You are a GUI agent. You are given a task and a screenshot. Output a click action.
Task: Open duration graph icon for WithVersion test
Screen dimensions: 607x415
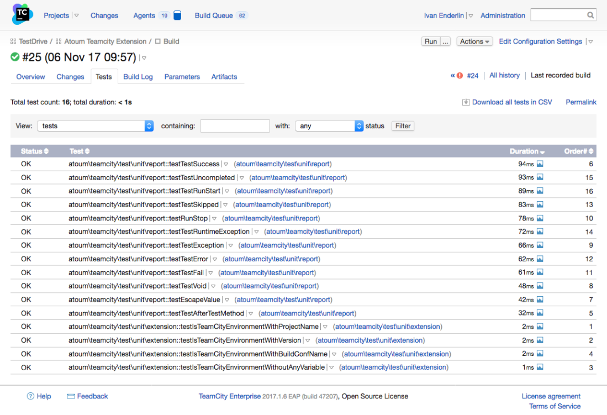[540, 340]
